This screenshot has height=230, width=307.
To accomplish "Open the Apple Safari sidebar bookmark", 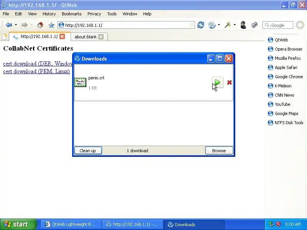I will tap(282, 67).
